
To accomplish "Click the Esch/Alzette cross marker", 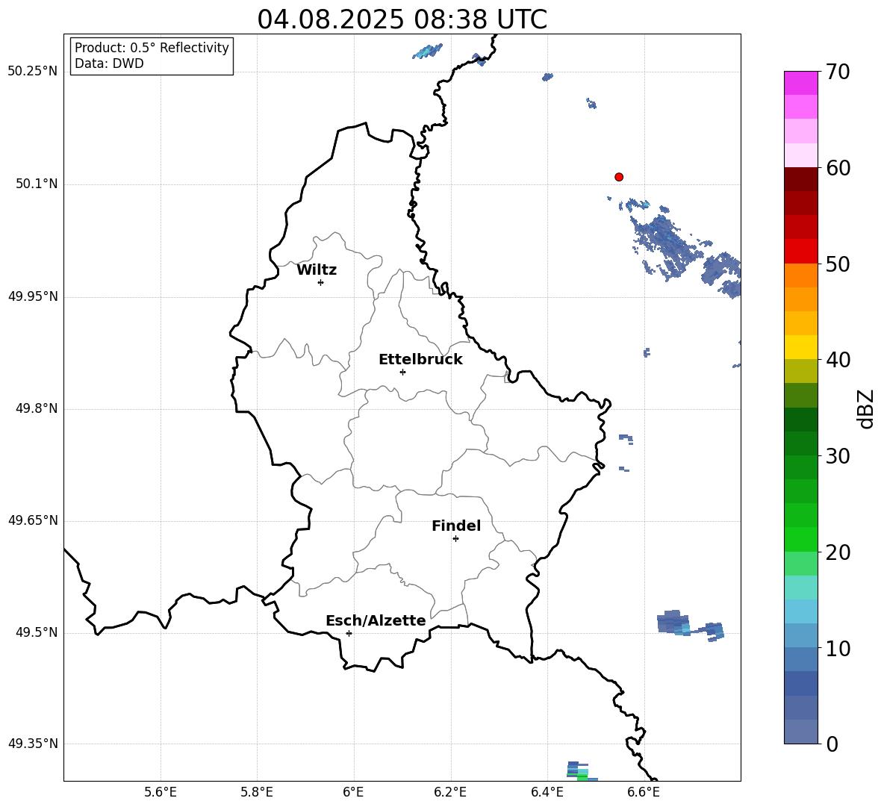I will pyautogui.click(x=349, y=633).
